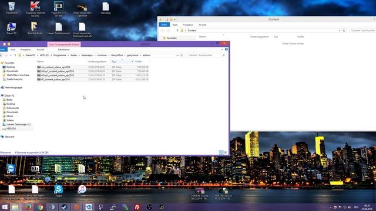Image resolution: width=376 pixels, height=211 pixels.
Task: Open the Datei tab in Content window
Action: pos(164,25)
